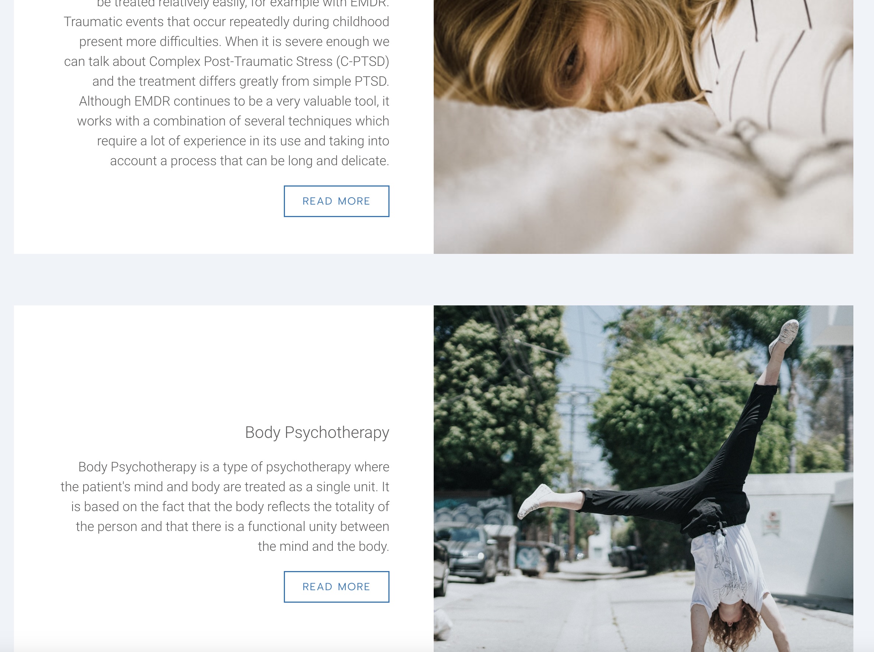Click READ MORE under the C-PTSD text

[x=336, y=201]
